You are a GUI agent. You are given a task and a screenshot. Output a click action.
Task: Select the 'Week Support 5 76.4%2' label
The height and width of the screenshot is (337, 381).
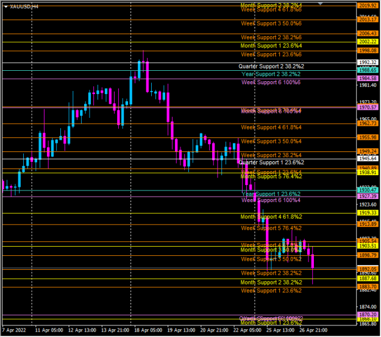point(271,228)
